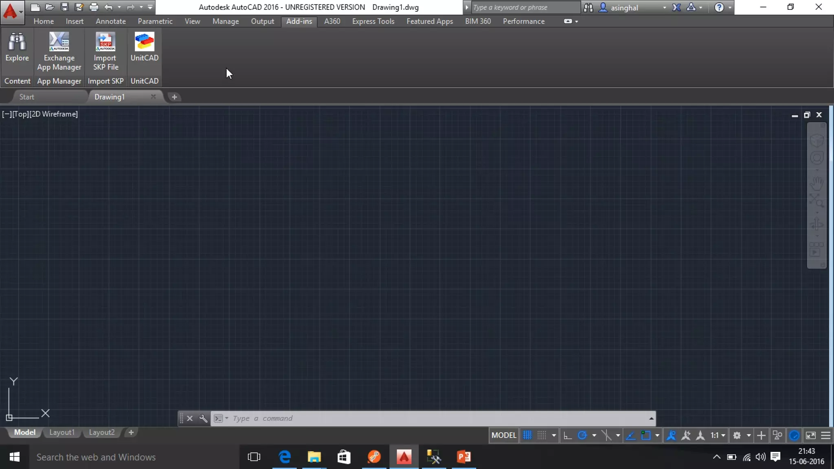Screen dimensions: 834x469
Task: Click the Explore content icon
Action: point(17,42)
